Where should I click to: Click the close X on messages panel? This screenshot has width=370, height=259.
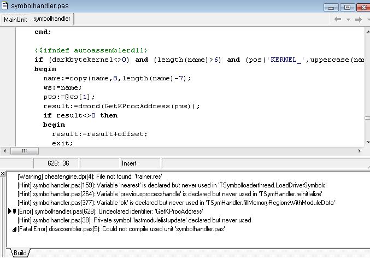[3, 174]
